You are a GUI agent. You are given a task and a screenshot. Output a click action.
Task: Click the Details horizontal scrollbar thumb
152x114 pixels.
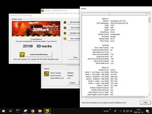click(x=115, y=97)
